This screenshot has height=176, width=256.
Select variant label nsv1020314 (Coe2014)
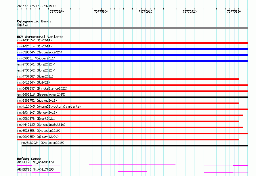click(x=35, y=46)
